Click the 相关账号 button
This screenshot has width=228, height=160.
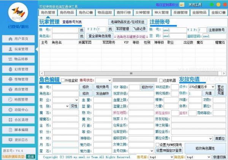pyautogui.click(x=103, y=87)
